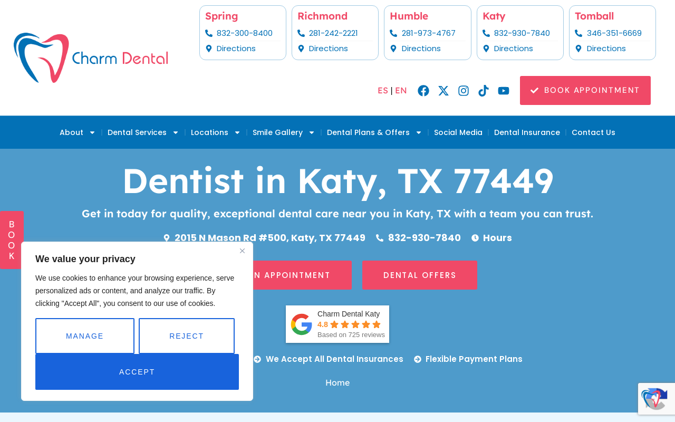Image resolution: width=675 pixels, height=422 pixels.
Task: Open the Dental Insurance menu item
Action: [527, 132]
